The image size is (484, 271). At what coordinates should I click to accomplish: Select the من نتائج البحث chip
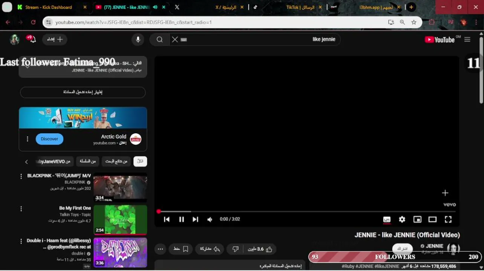(x=116, y=161)
